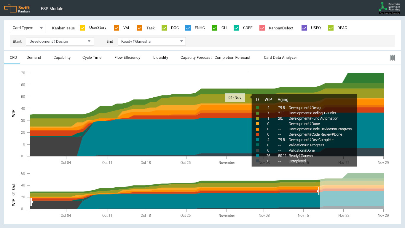The width and height of the screenshot is (405, 228).
Task: Toggle the UserStory checkbox
Action: [x=83, y=28]
